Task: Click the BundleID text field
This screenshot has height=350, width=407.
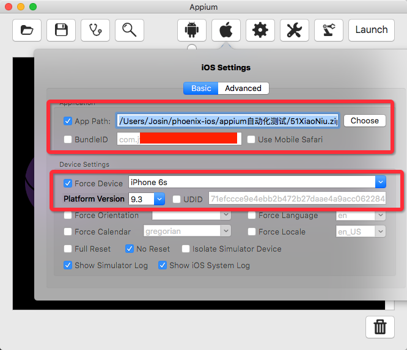Action: [x=179, y=139]
